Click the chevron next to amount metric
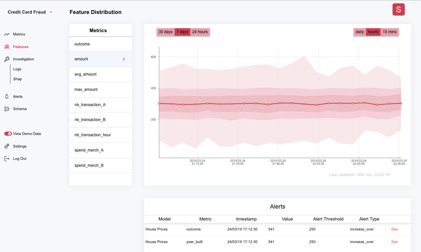 click(124, 59)
